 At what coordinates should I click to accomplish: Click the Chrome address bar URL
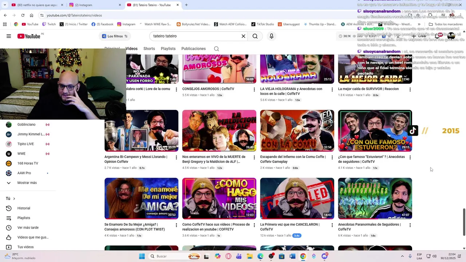(x=74, y=15)
